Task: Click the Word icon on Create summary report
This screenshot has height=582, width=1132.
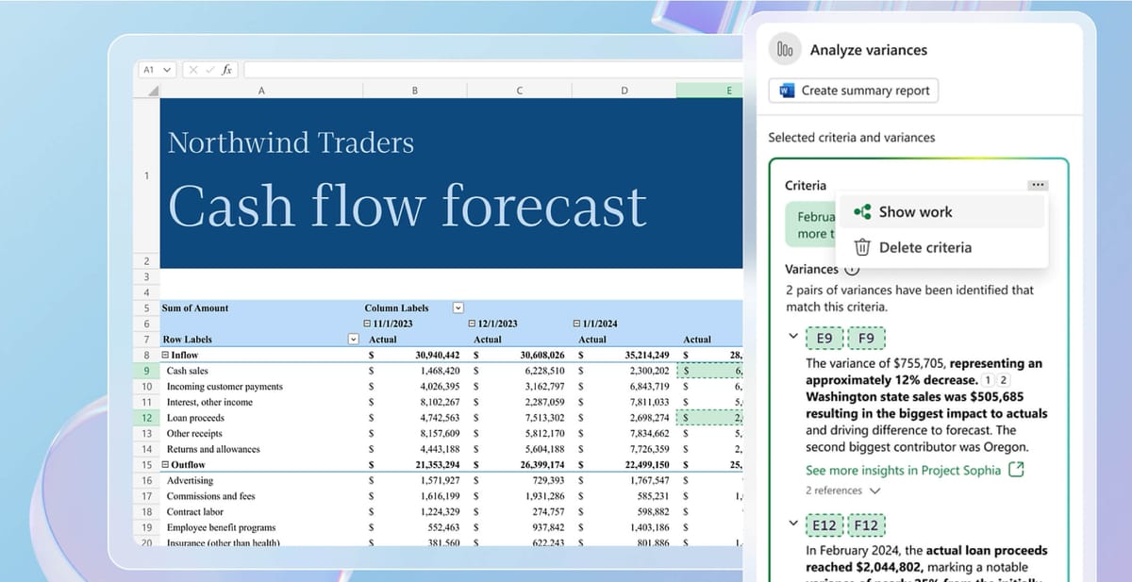Action: [x=786, y=91]
